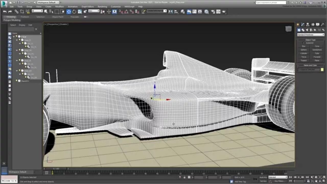Toggle Spinner Snap button
The height and width of the screenshot is (184, 327).
pos(137,11)
